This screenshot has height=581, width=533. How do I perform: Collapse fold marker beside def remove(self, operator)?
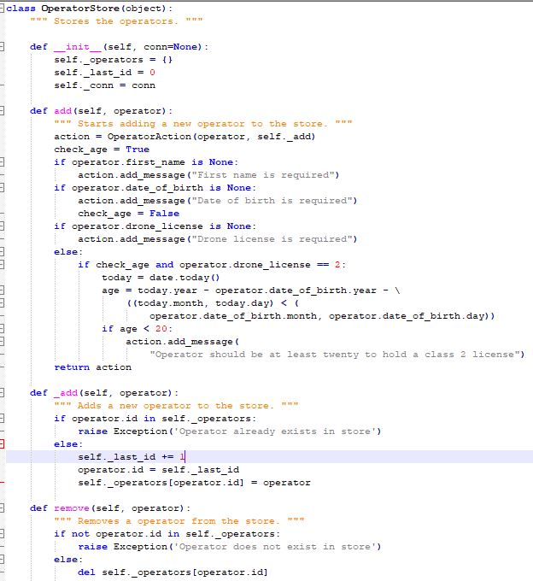(x=2, y=508)
